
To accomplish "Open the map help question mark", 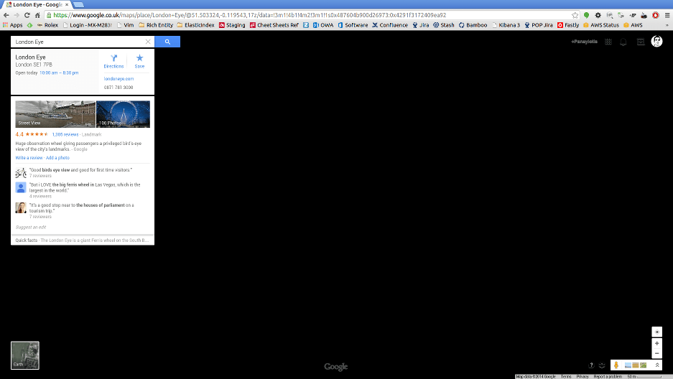I will pos(591,365).
